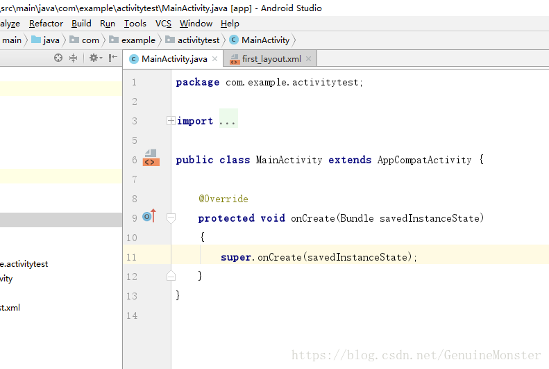Viewport: 549px width, 369px height.
Task: Click line number 11 in gutter
Action: [132, 257]
